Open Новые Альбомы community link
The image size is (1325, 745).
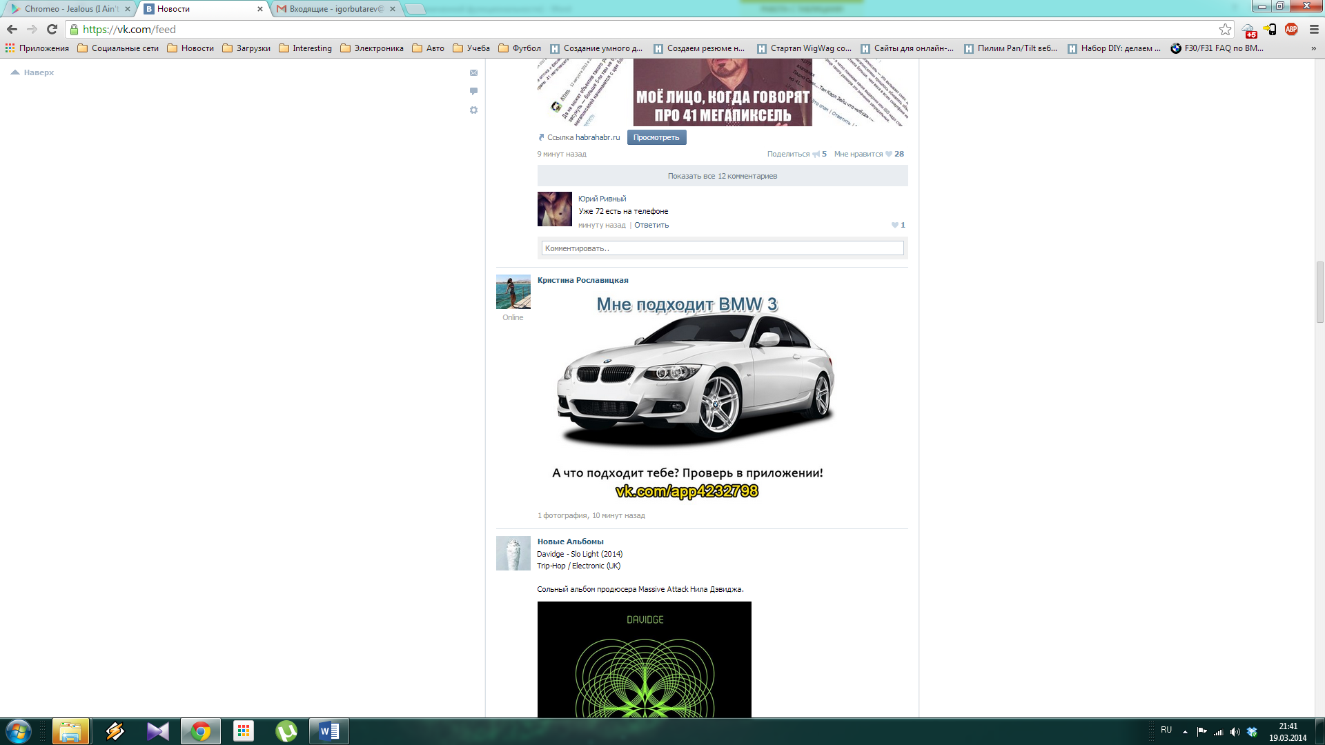(x=571, y=542)
